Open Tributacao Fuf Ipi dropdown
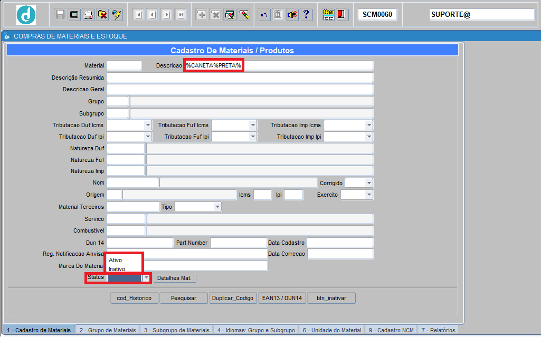 (253, 137)
